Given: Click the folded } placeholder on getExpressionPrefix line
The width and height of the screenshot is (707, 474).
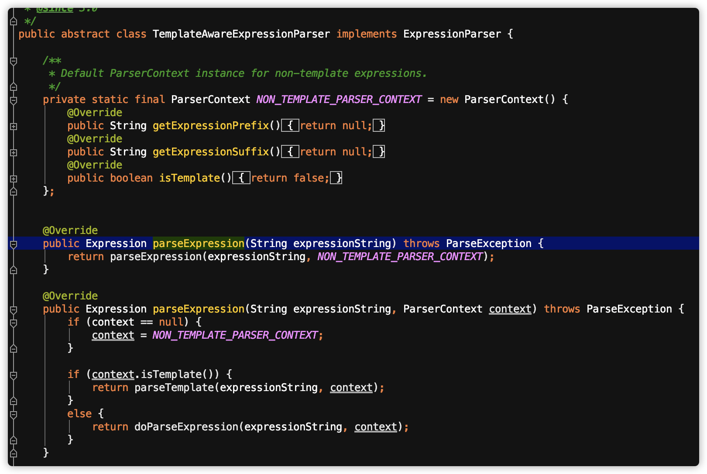Looking at the screenshot, I should (379, 126).
